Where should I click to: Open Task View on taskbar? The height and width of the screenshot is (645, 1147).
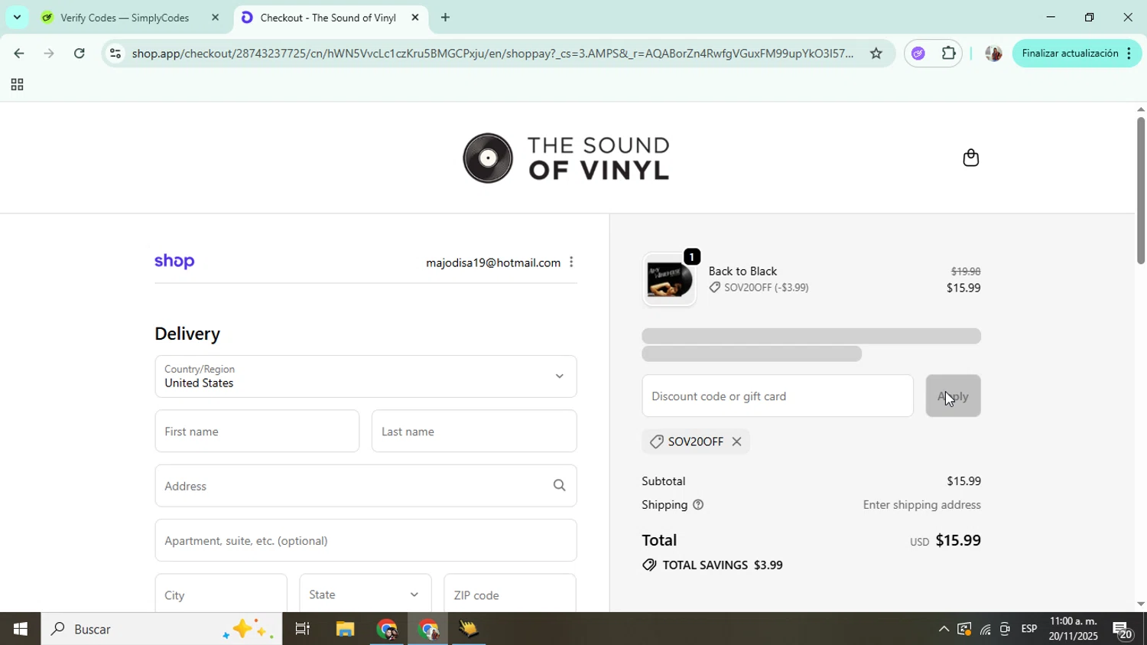coord(303,629)
